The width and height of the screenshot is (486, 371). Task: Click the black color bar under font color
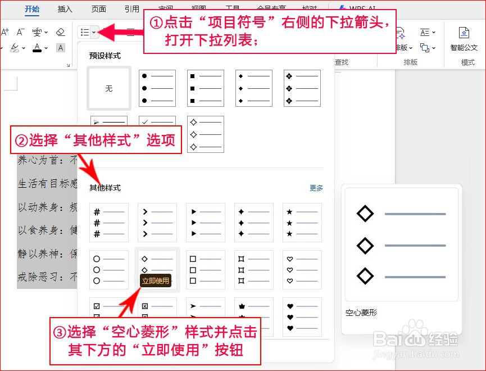[37, 51]
